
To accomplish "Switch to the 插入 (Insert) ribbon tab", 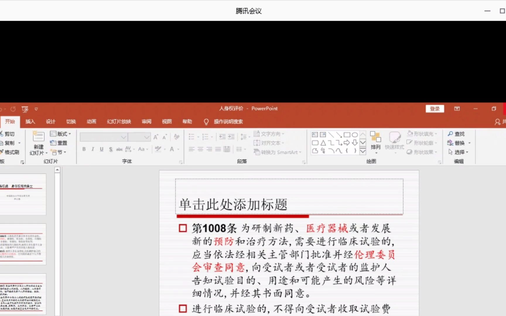I will pos(30,121).
